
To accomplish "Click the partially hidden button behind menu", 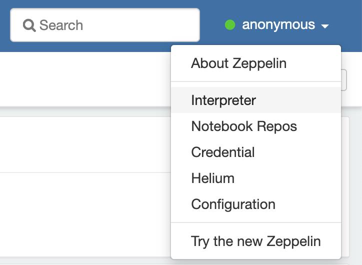I will pos(344,80).
